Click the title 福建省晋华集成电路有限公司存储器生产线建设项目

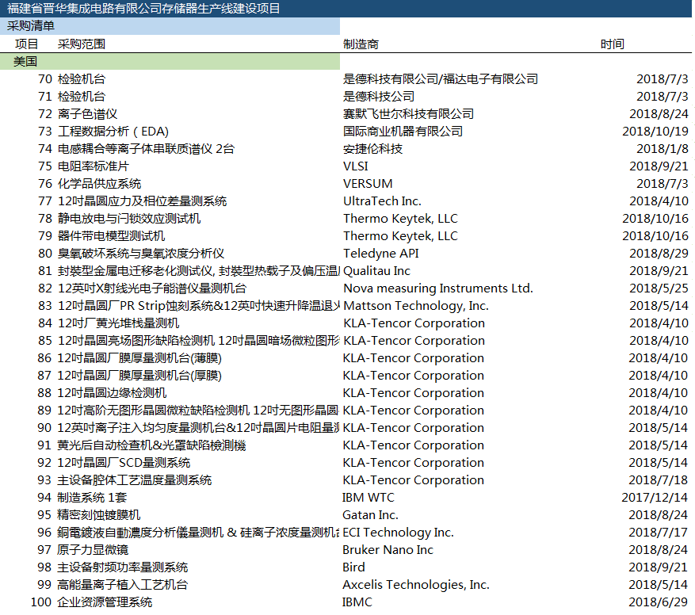coord(143,9)
